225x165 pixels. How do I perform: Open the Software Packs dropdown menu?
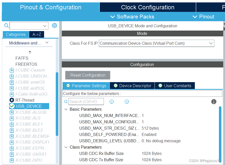tap(132, 17)
